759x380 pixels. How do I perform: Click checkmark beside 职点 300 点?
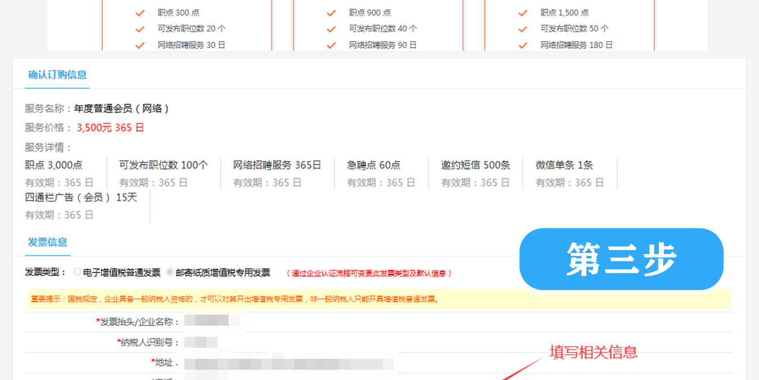click(140, 12)
